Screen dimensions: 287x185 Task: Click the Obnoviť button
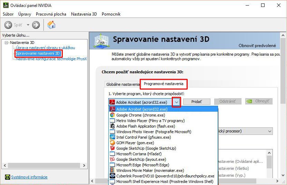pos(259,101)
